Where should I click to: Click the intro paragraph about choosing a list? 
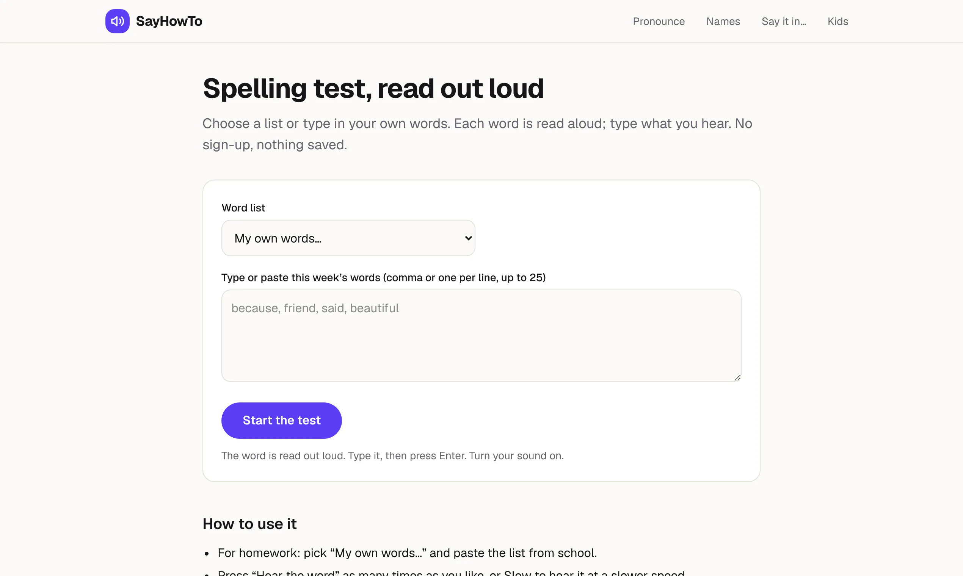pyautogui.click(x=477, y=134)
